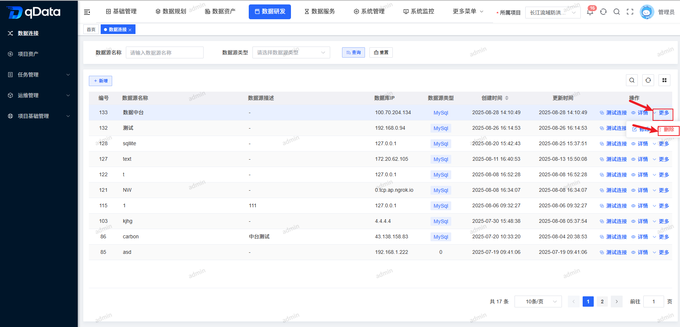Switch to 数据服务 top menu

[x=319, y=11]
